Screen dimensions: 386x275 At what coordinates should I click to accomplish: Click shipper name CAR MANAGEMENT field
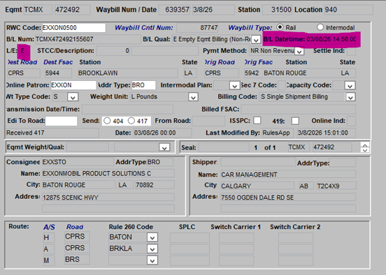tap(288, 174)
